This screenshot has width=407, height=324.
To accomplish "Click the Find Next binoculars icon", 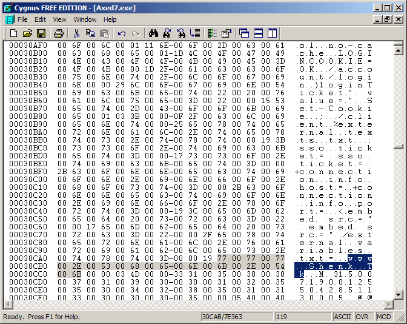I will click(x=167, y=33).
